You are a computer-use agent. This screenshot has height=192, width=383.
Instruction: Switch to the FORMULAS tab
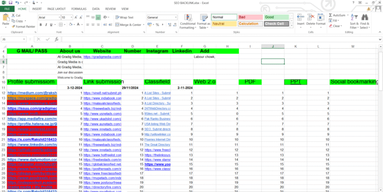79,9
